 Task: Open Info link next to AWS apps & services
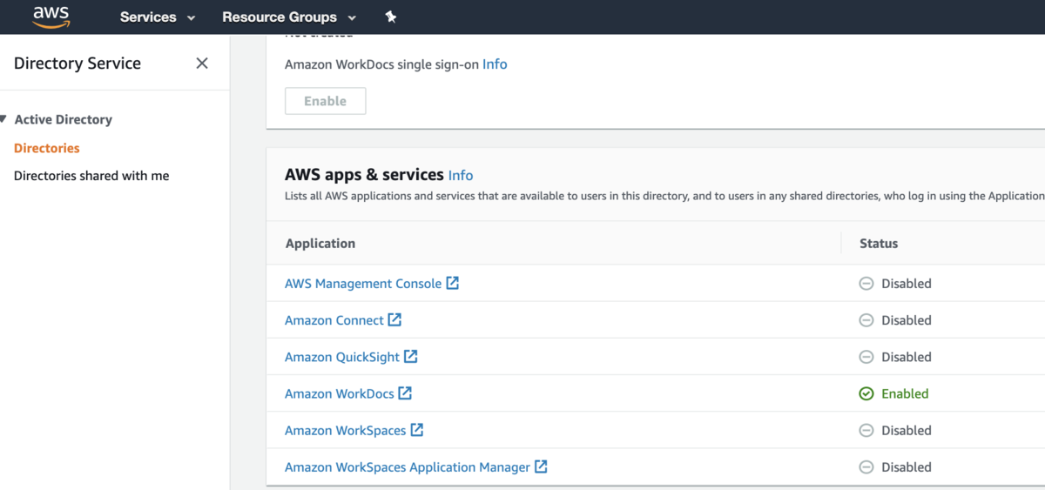click(461, 175)
